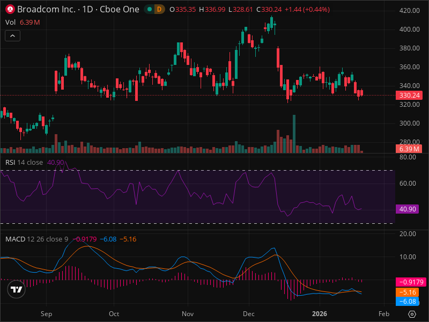Click the 360.00 price scale label

pyautogui.click(x=409, y=67)
